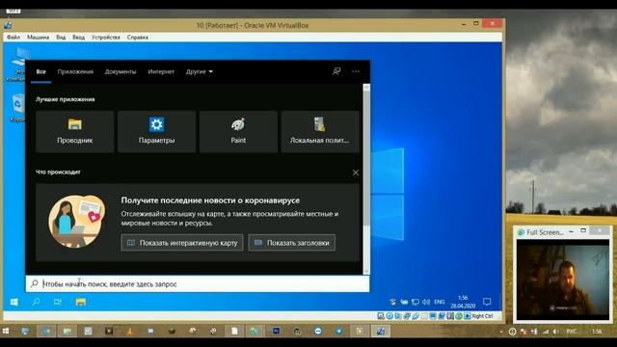Switch to the Документы tab
The height and width of the screenshot is (347, 617).
pos(121,71)
